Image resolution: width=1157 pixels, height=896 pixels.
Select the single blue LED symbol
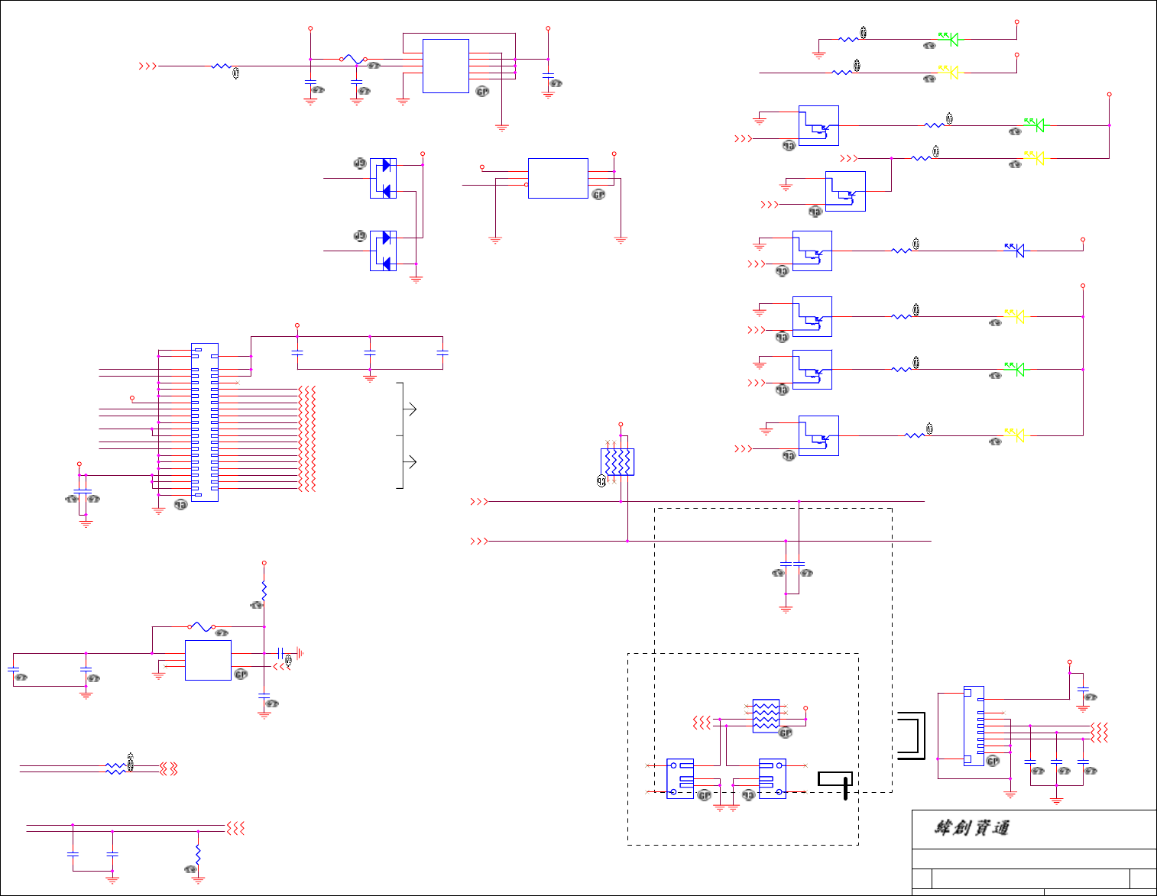point(1016,250)
